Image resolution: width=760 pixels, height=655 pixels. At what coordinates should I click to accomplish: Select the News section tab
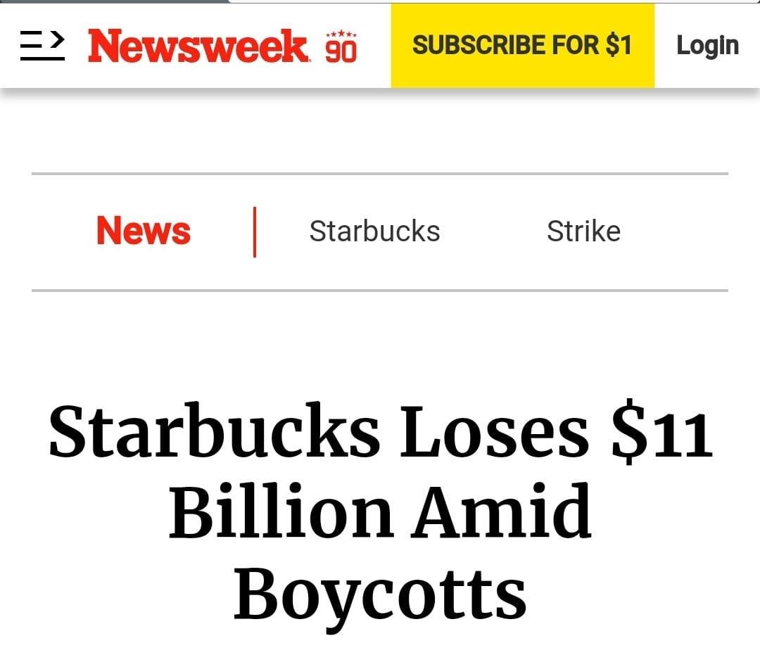point(144,231)
